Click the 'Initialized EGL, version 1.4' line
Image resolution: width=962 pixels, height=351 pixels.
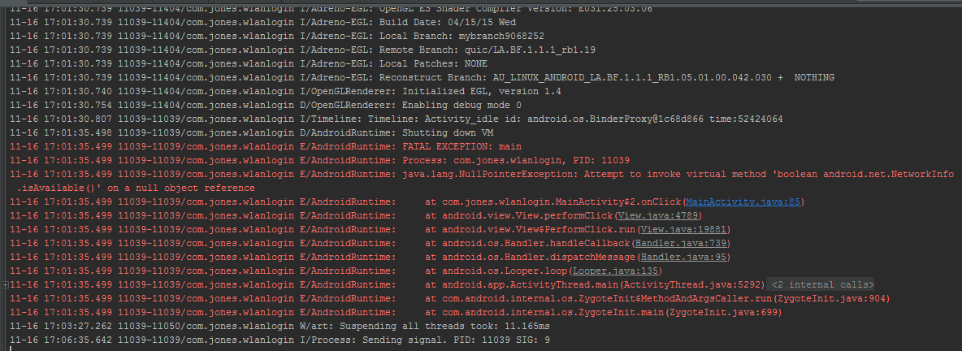[x=285, y=91]
